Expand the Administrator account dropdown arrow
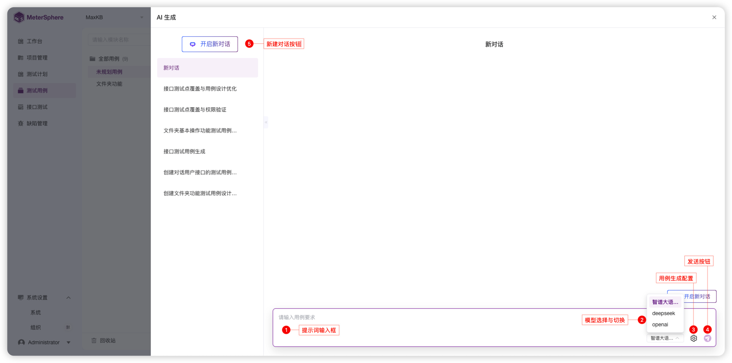 pyautogui.click(x=68, y=342)
